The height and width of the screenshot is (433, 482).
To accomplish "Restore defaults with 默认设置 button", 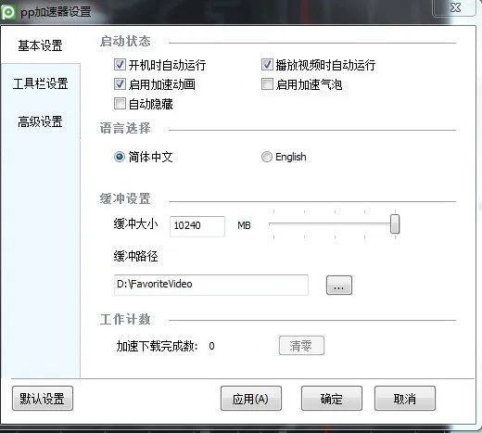I will point(43,399).
